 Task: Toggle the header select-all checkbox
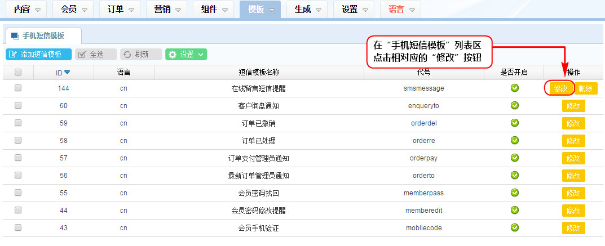point(18,72)
